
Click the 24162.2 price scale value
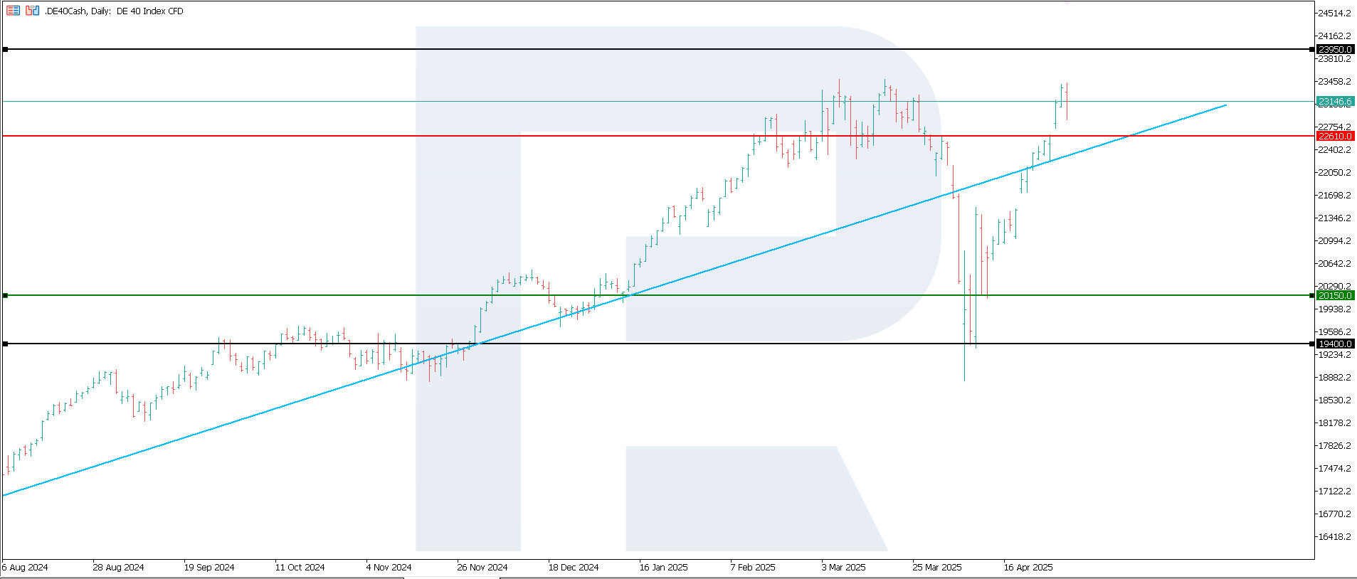[x=1334, y=36]
